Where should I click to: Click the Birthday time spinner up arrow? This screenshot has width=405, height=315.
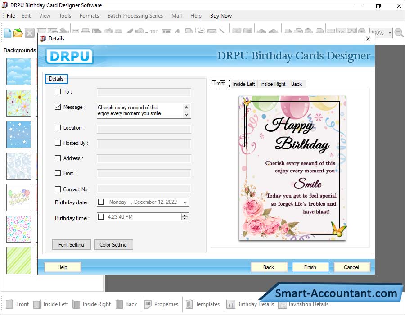(x=184, y=215)
